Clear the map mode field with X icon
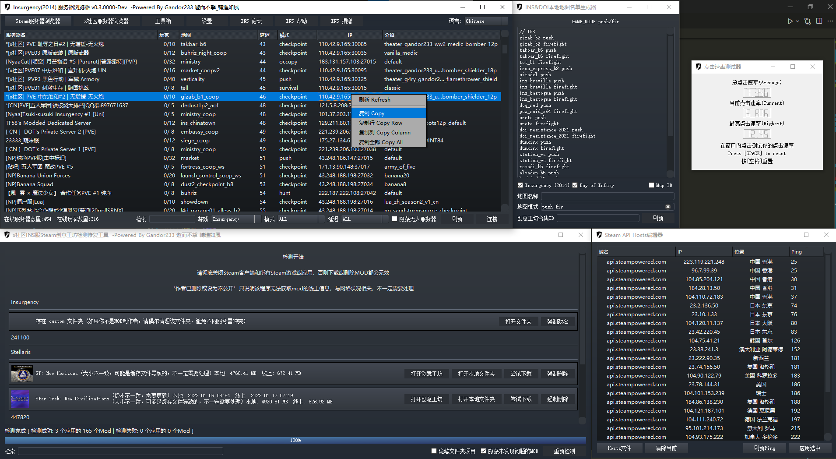The width and height of the screenshot is (836, 459). tap(668, 207)
